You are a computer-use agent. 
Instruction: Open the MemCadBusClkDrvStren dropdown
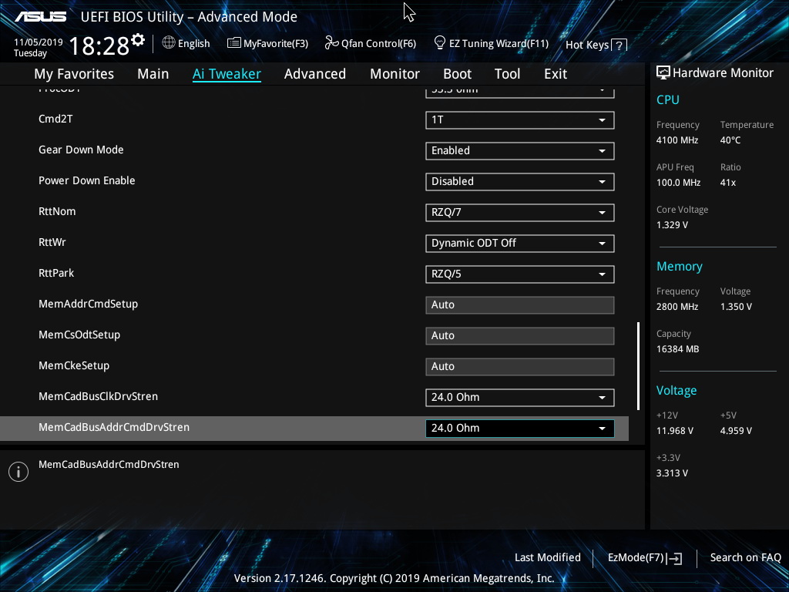(x=520, y=397)
